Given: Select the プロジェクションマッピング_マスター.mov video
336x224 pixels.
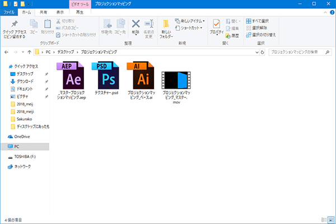Looking at the screenshot, I should (176, 88).
